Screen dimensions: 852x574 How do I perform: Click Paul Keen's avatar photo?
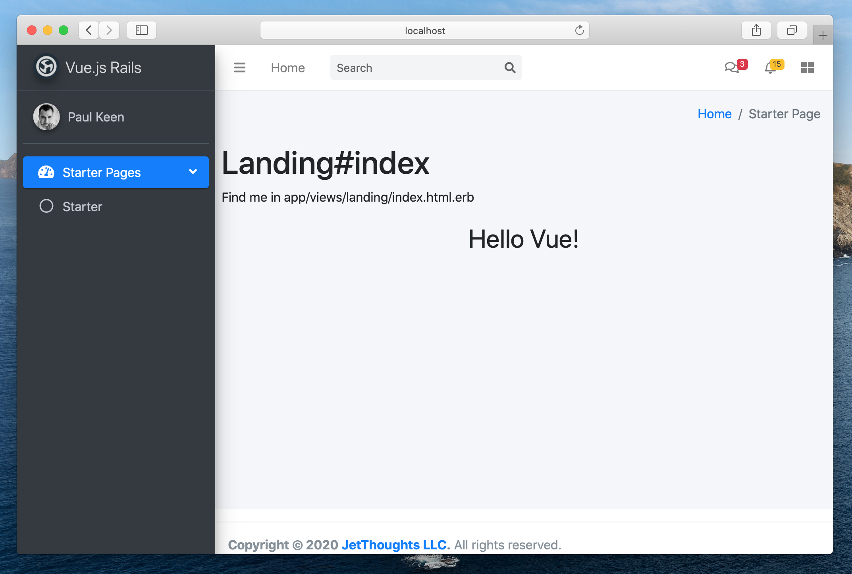[x=46, y=117]
